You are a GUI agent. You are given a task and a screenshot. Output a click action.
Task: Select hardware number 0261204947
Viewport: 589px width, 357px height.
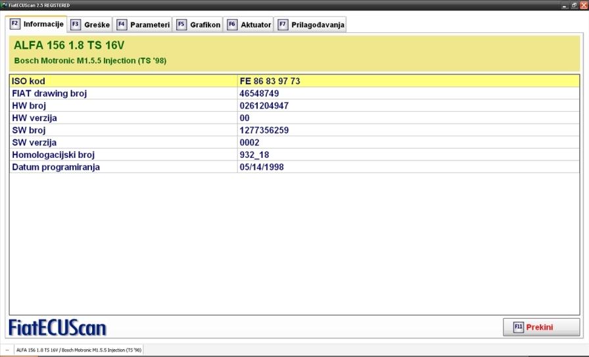264,106
